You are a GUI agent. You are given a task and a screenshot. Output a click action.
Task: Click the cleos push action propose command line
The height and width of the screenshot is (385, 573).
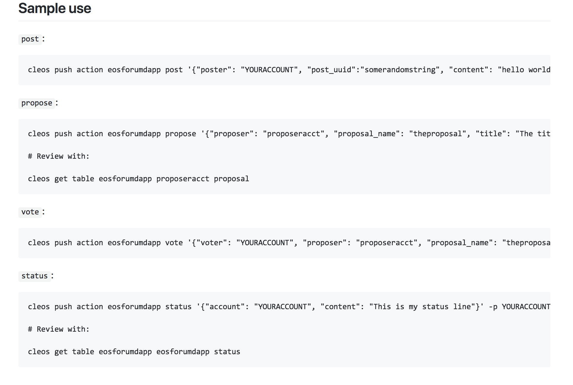point(289,134)
